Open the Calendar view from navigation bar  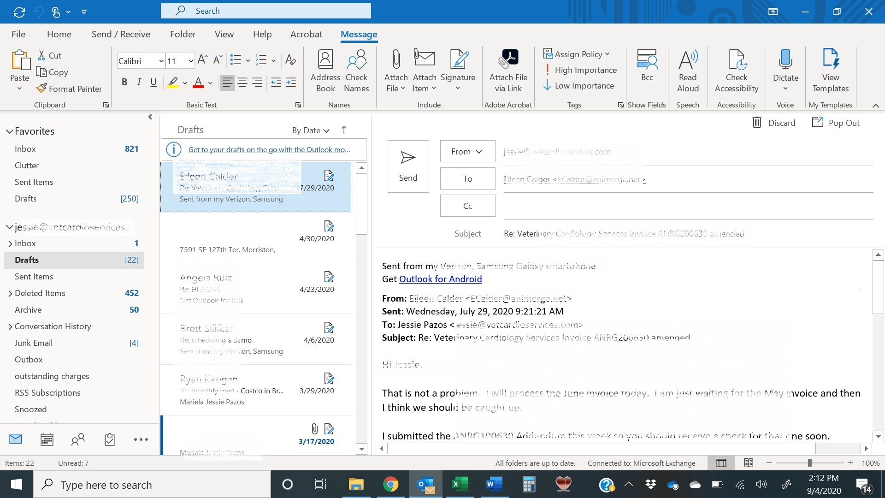click(x=47, y=439)
